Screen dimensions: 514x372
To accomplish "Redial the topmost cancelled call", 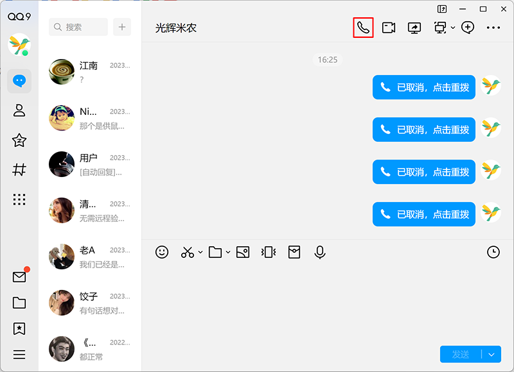I will 423,87.
